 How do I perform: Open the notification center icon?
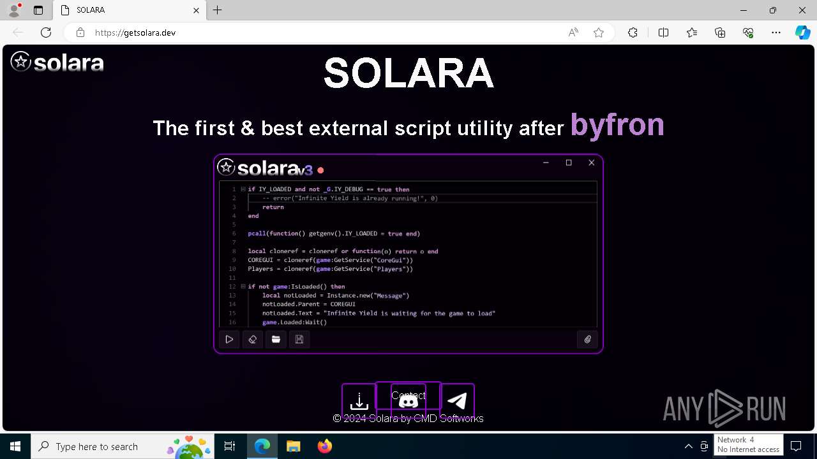coord(797,446)
